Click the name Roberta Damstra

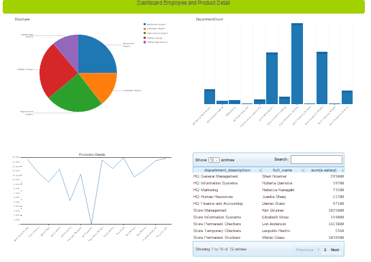tap(277, 183)
